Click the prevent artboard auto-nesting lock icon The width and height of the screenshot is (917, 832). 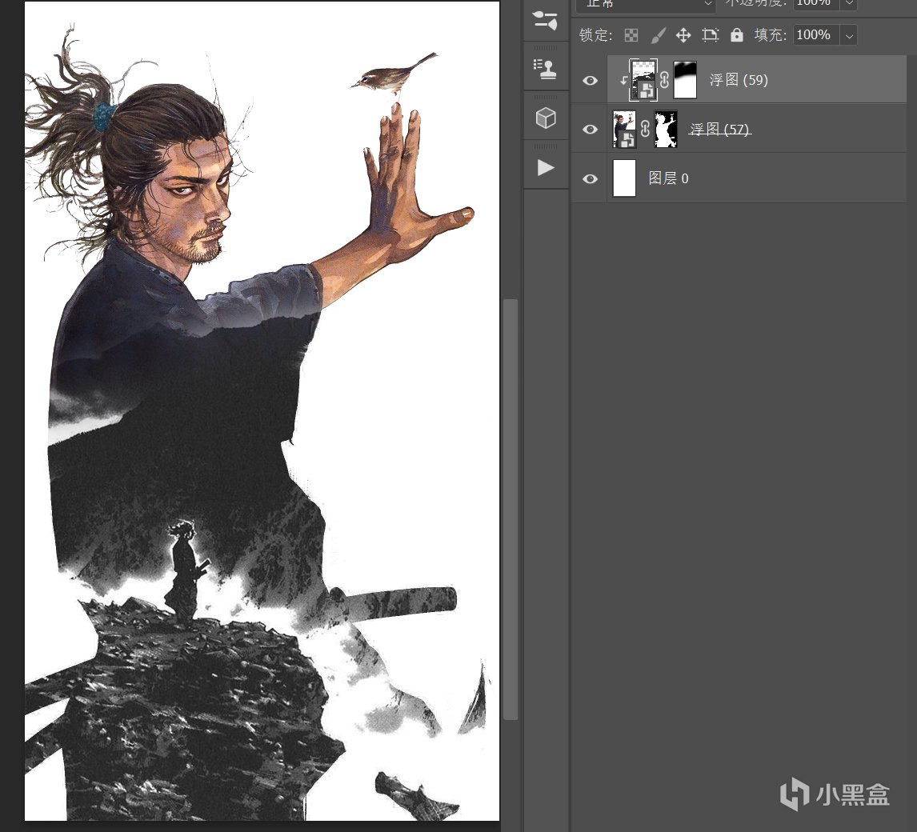click(711, 35)
